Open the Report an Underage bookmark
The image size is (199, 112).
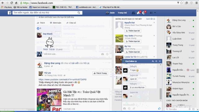(x=40, y=7)
